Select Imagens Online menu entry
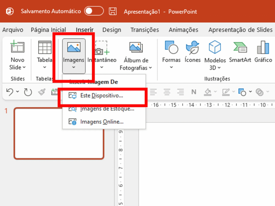 click(x=102, y=122)
